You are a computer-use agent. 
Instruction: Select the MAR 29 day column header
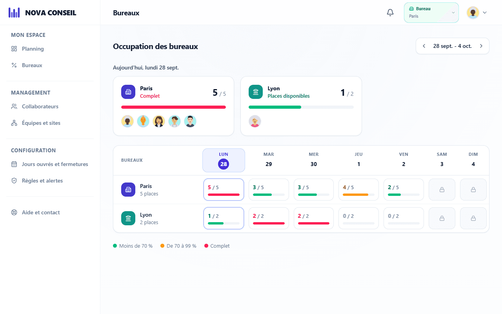269,160
